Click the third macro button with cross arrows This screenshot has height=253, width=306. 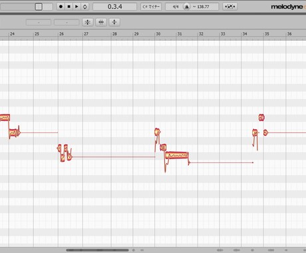pyautogui.click(x=114, y=22)
